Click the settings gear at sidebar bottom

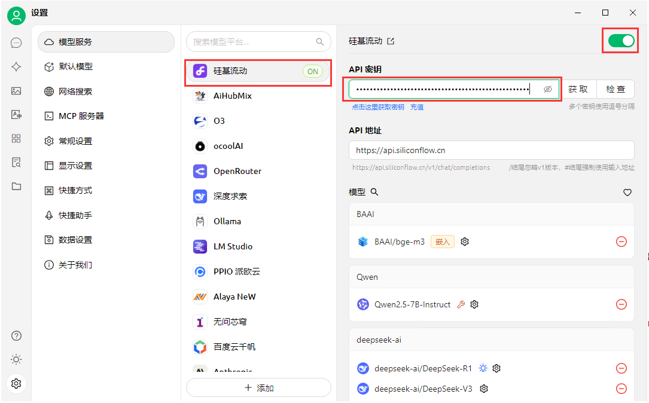coord(16,383)
